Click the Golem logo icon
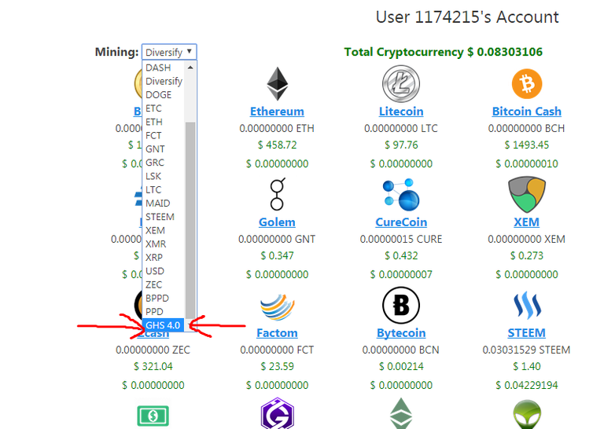604x429 pixels. (278, 194)
